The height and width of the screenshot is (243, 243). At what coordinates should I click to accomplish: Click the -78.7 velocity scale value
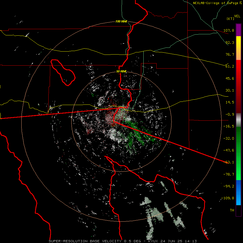(x=229, y=174)
